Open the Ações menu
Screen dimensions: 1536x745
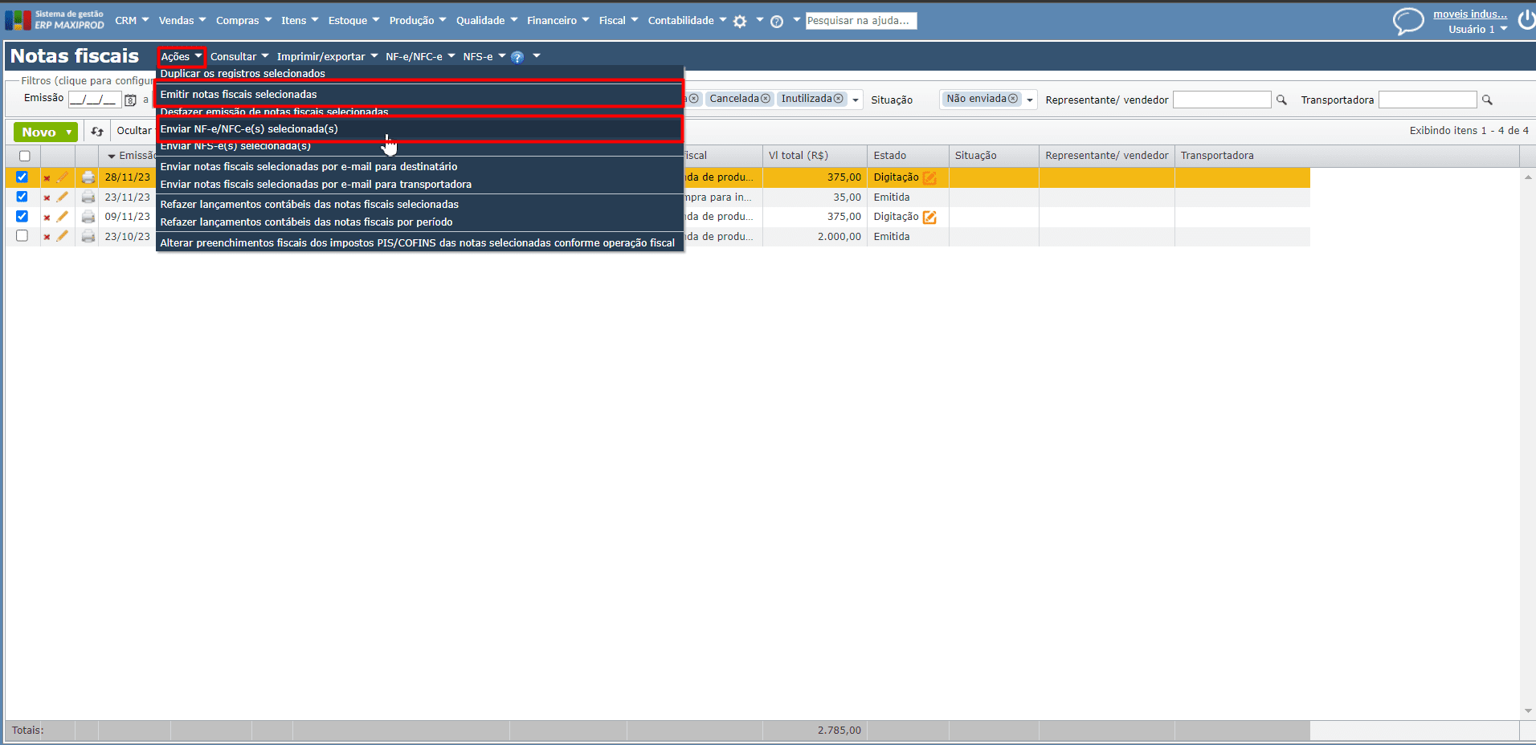[182, 57]
